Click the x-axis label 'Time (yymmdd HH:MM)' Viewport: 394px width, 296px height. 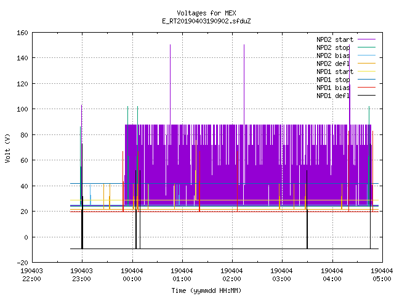click(x=206, y=290)
